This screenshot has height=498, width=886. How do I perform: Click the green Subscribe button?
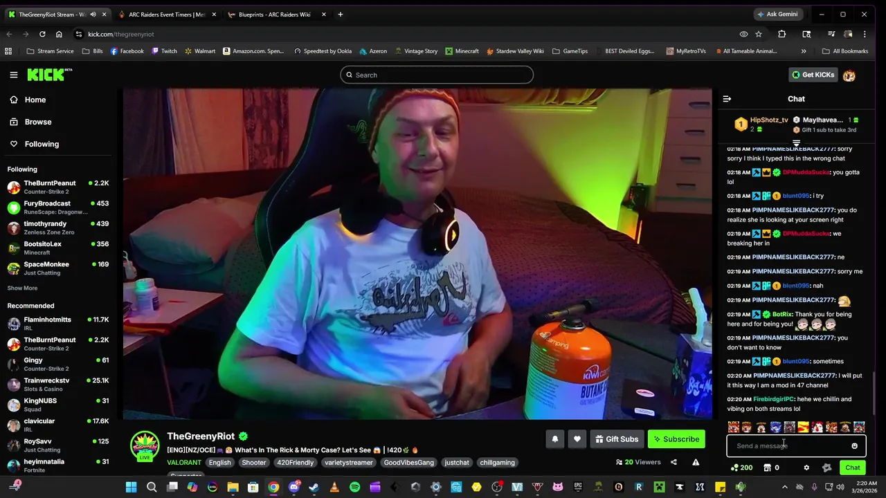[676, 439]
